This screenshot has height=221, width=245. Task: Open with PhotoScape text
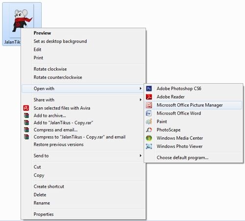click(169, 130)
